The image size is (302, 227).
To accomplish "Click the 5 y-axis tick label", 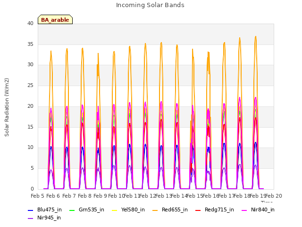I will (32, 168).
